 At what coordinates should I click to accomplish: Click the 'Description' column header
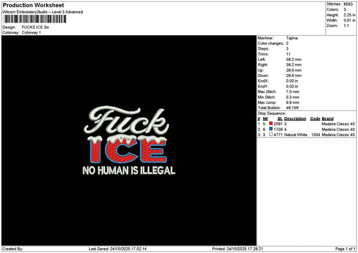coord(295,119)
